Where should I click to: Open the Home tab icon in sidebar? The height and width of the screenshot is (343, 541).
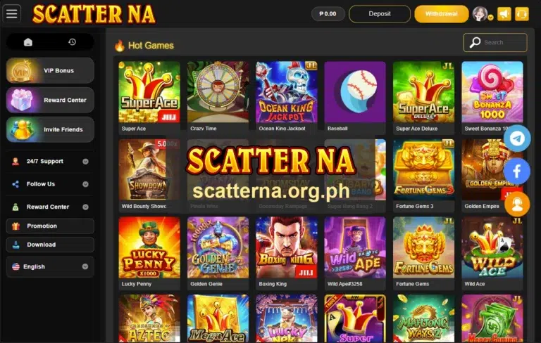(x=28, y=42)
